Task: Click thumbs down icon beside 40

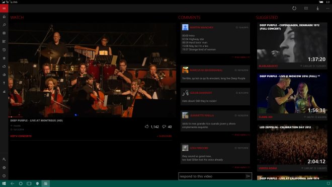Action: point(164,127)
